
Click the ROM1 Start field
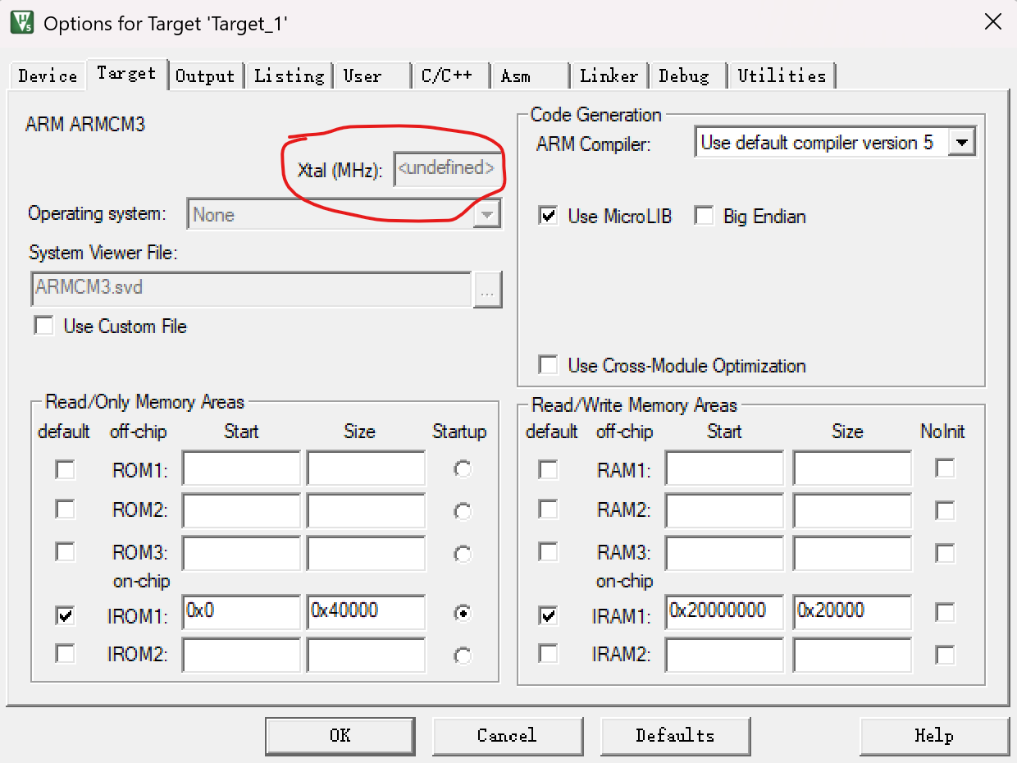(x=241, y=469)
